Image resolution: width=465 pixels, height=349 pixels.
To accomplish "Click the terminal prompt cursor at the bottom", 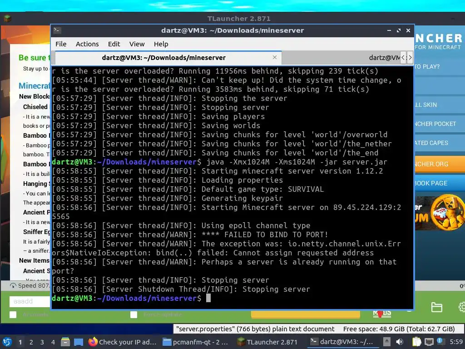I will click(x=208, y=298).
